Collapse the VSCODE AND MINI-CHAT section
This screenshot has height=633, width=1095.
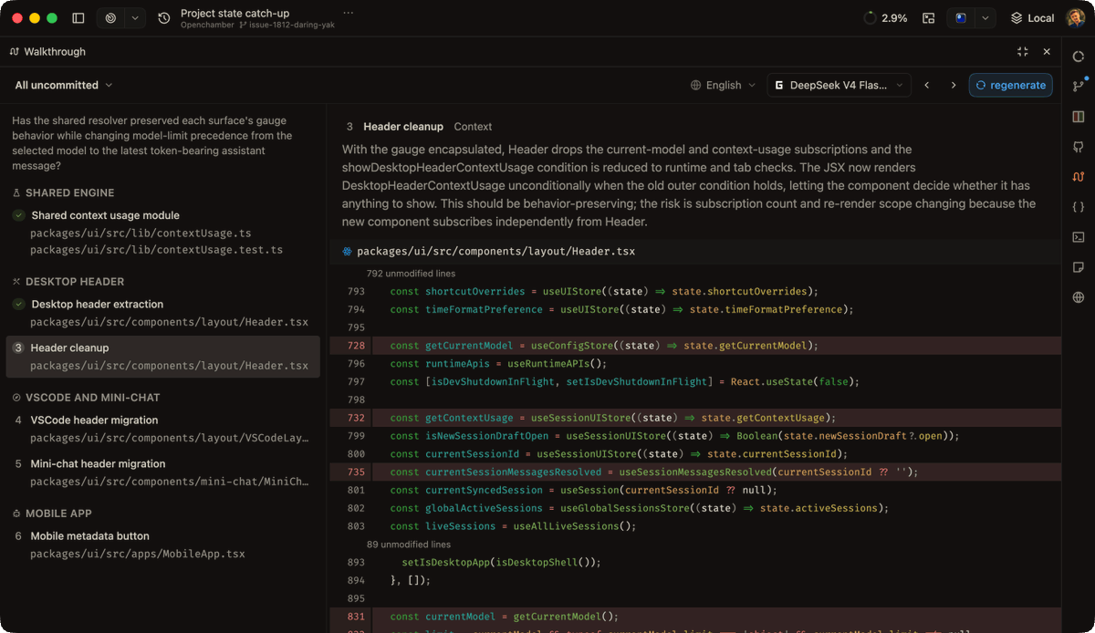coord(86,398)
